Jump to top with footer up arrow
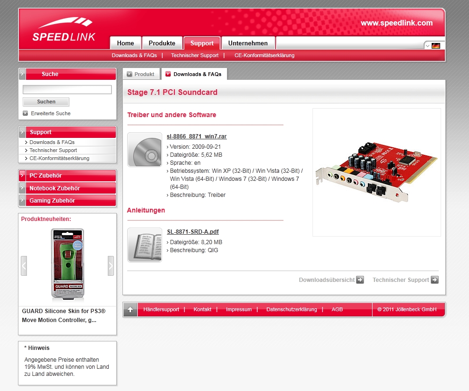 130,309
